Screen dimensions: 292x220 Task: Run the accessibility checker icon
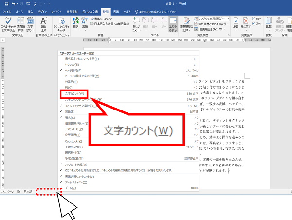61,24
